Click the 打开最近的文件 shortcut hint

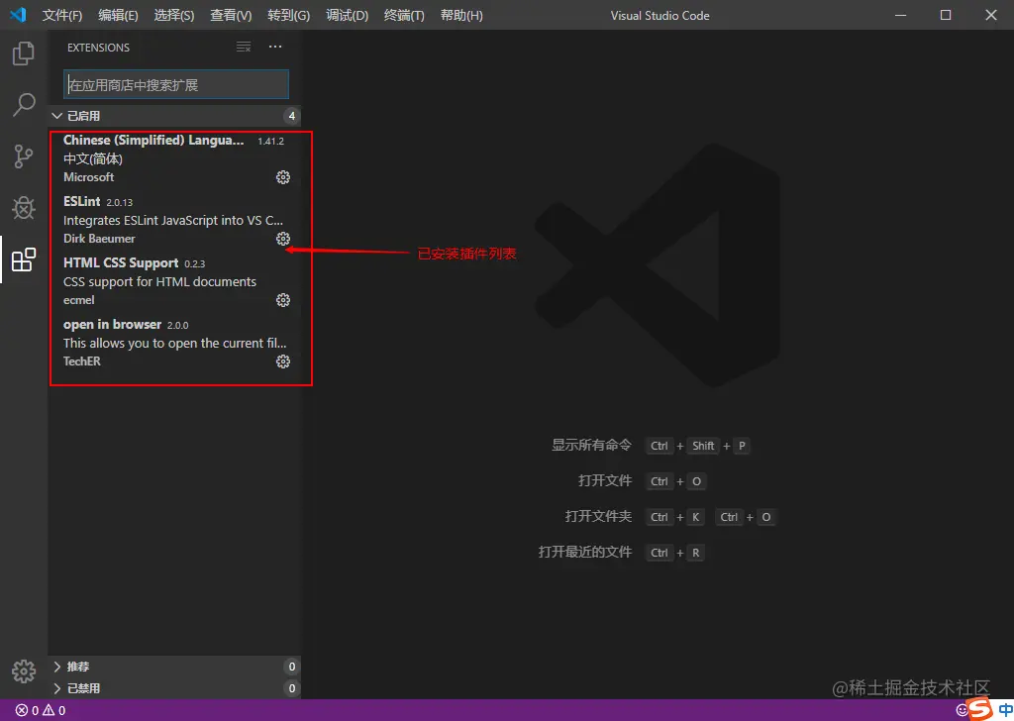coord(584,552)
